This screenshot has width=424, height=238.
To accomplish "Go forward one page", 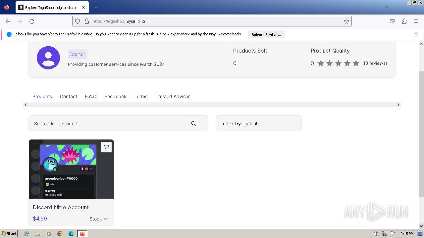I will coord(20,21).
